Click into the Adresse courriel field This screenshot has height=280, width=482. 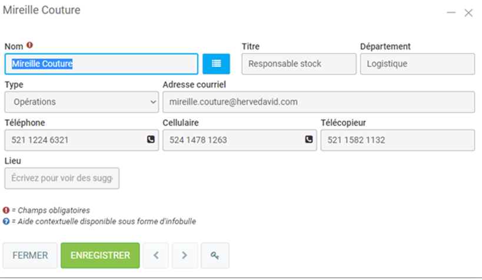(318, 102)
